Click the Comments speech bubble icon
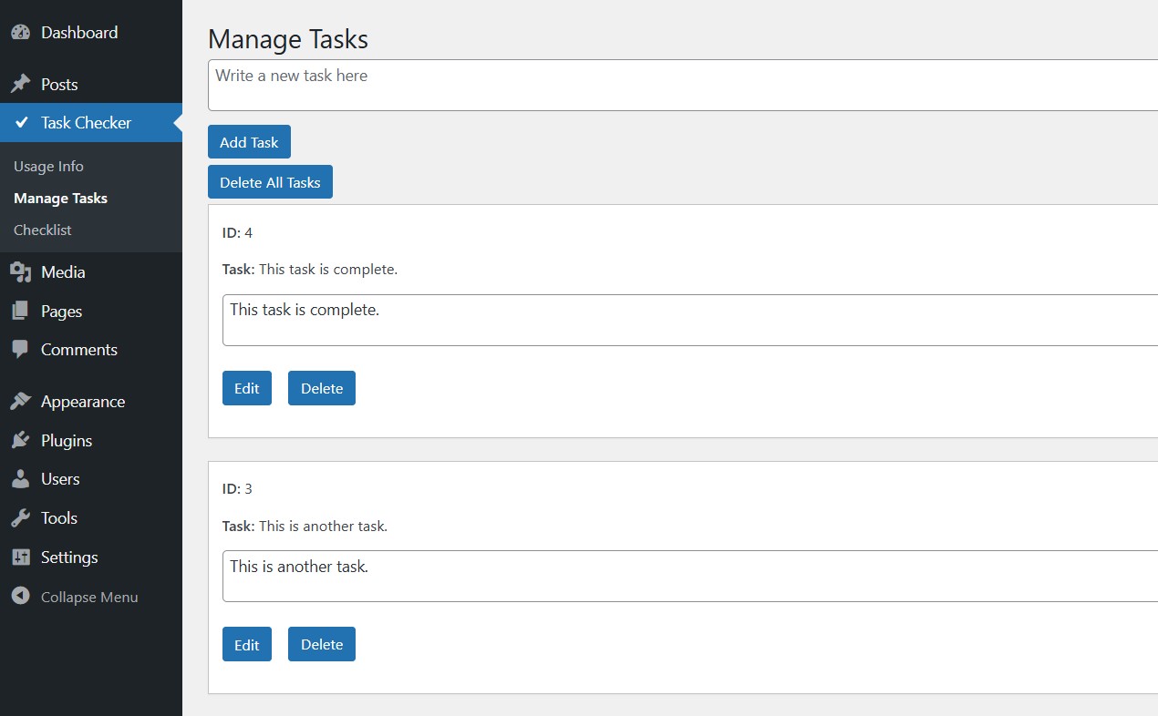Image resolution: width=1158 pixels, height=716 pixels. coord(20,350)
